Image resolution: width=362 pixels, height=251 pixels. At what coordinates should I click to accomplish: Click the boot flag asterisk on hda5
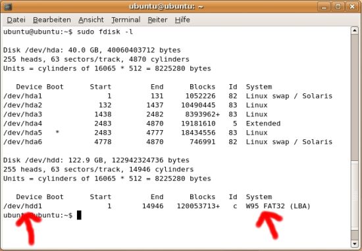57,132
